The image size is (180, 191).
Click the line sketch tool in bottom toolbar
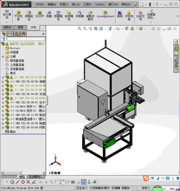point(18,182)
